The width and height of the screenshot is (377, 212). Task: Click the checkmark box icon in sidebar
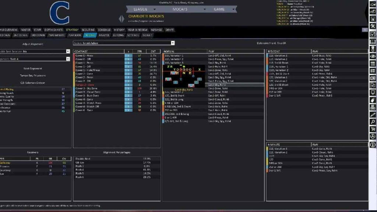click(373, 34)
